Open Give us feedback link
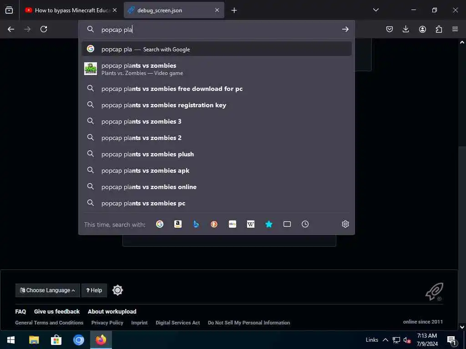Image resolution: width=466 pixels, height=349 pixels. pyautogui.click(x=57, y=311)
